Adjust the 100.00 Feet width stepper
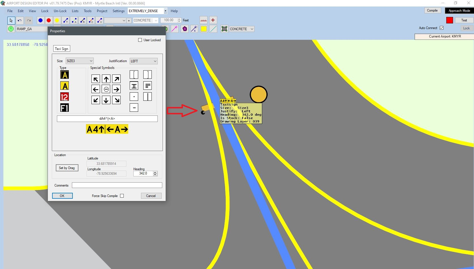 tap(179, 20)
